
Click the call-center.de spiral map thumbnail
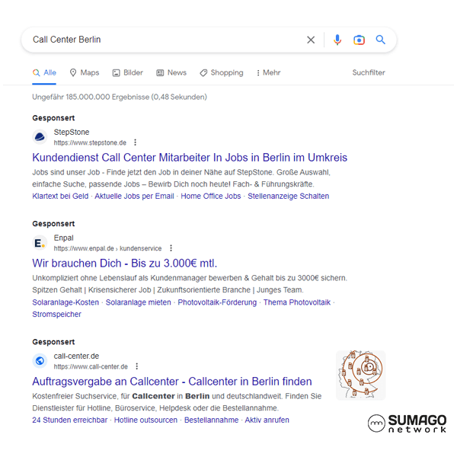pyautogui.click(x=360, y=375)
